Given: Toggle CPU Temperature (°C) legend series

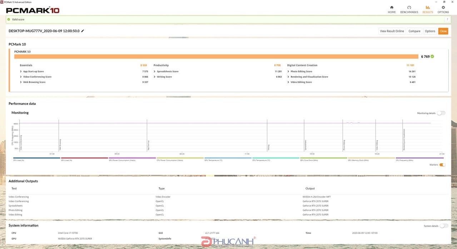Looking at the screenshot, I should tap(276, 159).
